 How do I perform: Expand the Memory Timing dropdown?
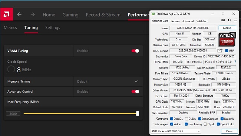108,82
